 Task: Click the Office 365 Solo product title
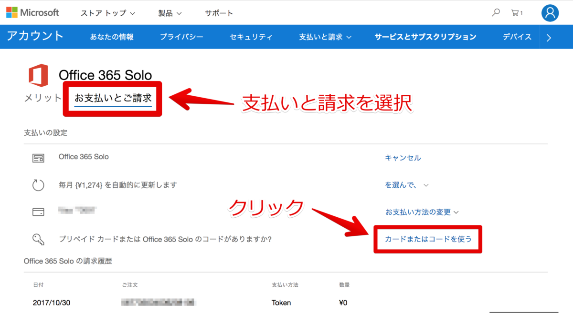coord(105,75)
